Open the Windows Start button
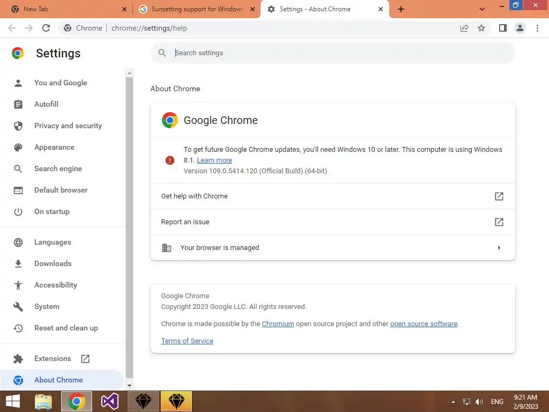549x412 pixels. click(x=13, y=401)
